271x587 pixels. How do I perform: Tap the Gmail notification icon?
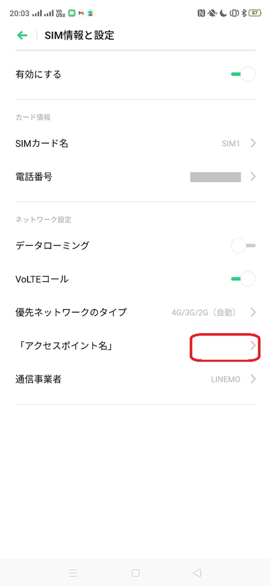click(81, 14)
